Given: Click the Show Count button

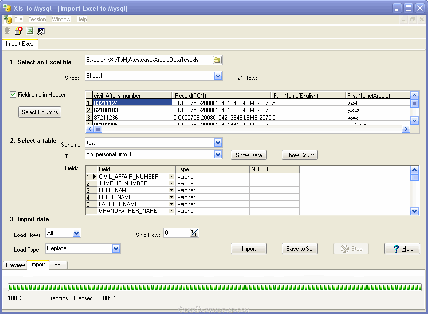Looking at the screenshot, I should coord(300,155).
